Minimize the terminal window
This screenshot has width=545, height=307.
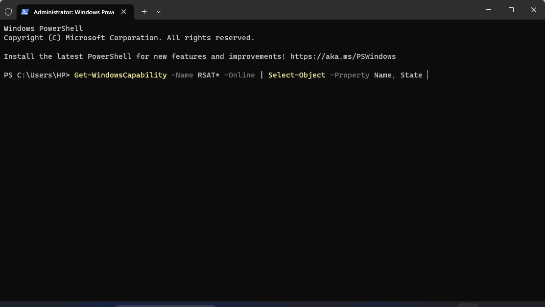click(x=489, y=10)
